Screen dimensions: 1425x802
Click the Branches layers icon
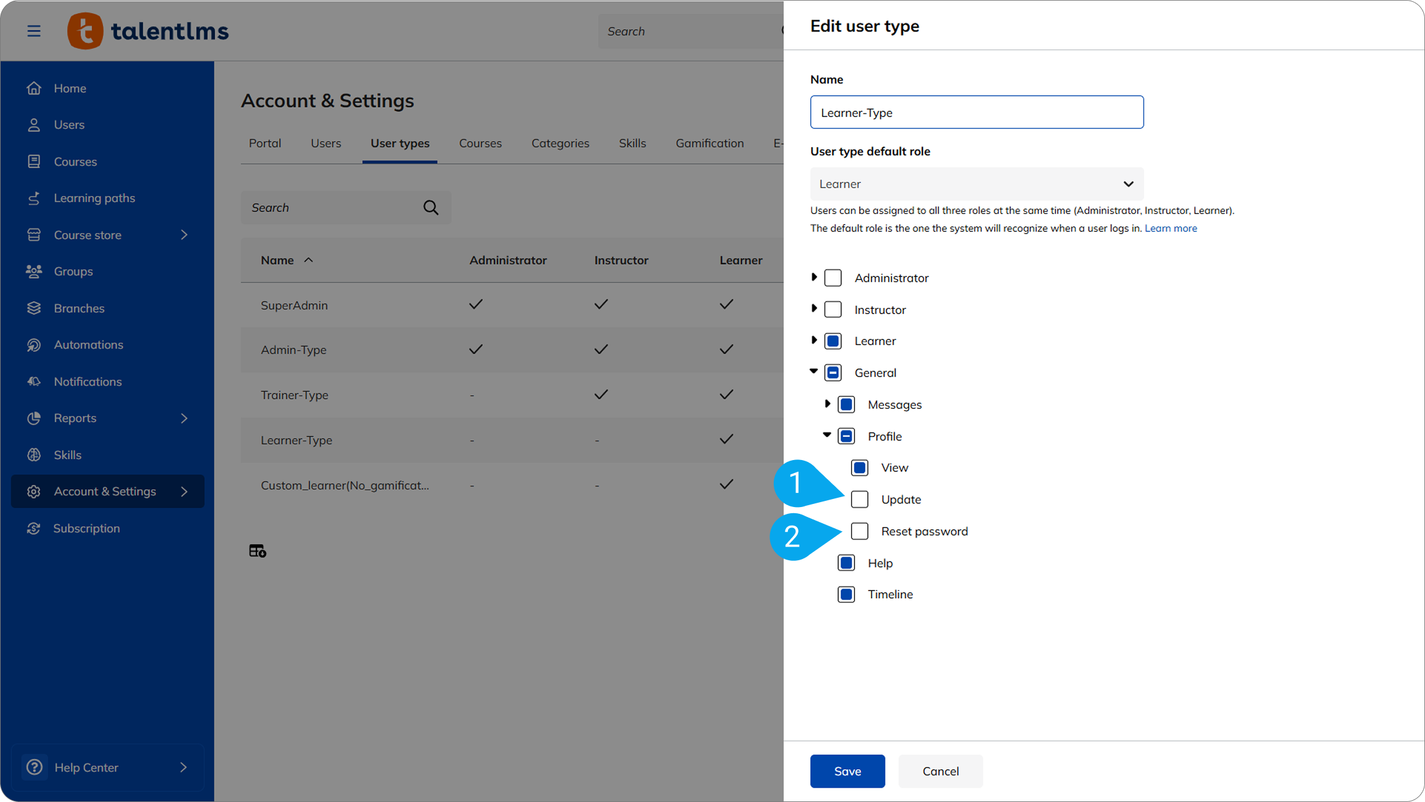34,308
